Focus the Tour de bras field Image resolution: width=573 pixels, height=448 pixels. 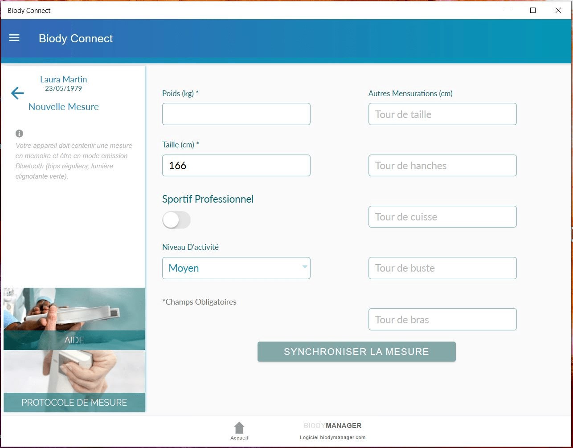(442, 319)
